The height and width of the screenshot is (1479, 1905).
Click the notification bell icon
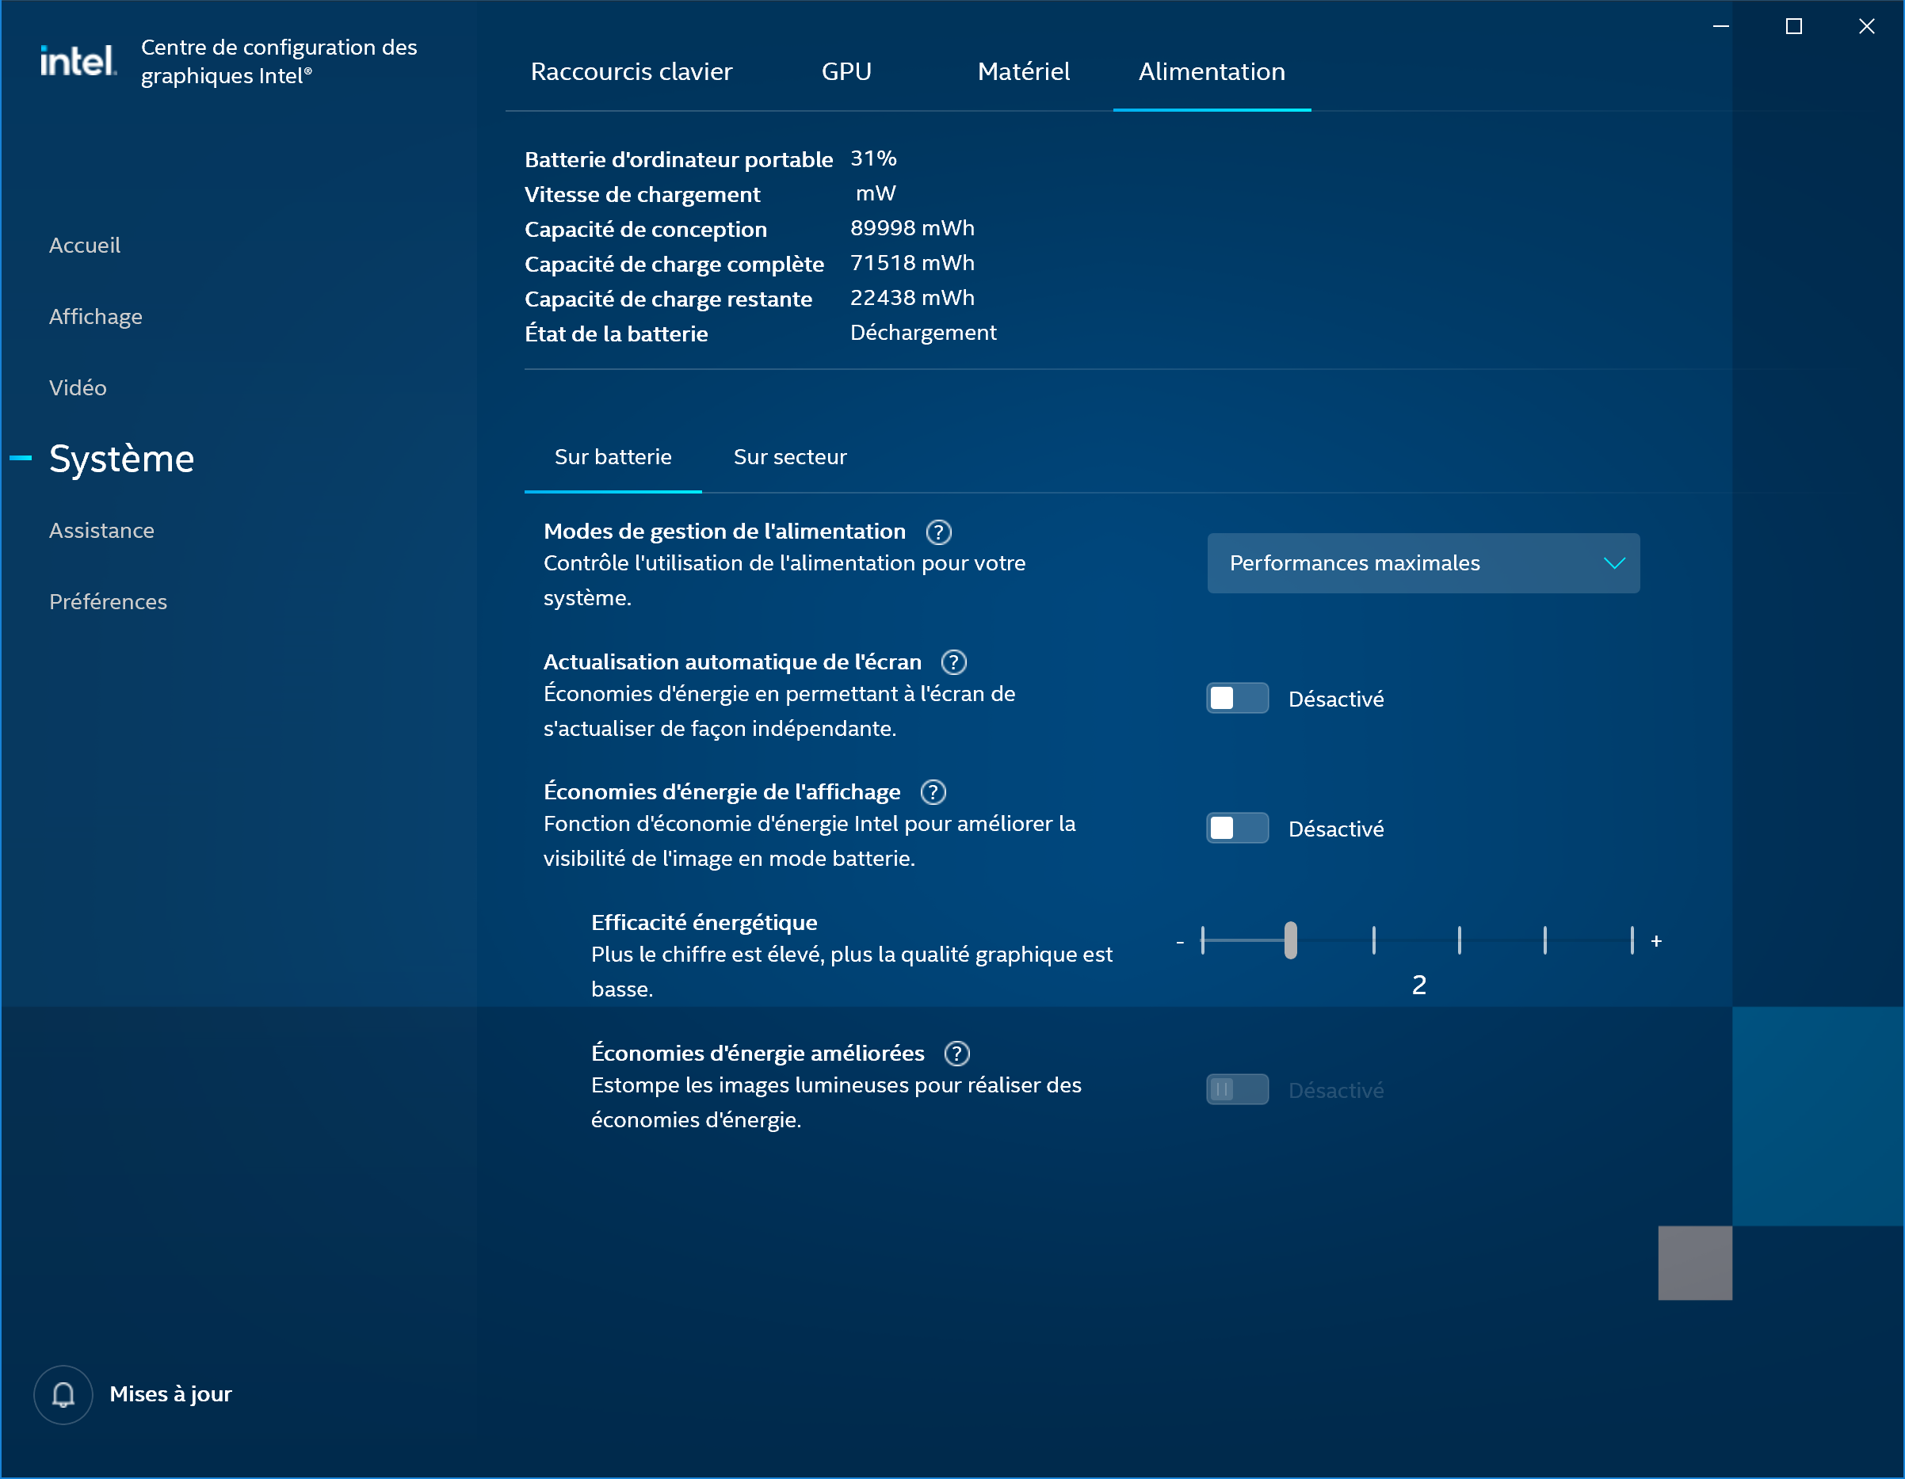click(63, 1395)
